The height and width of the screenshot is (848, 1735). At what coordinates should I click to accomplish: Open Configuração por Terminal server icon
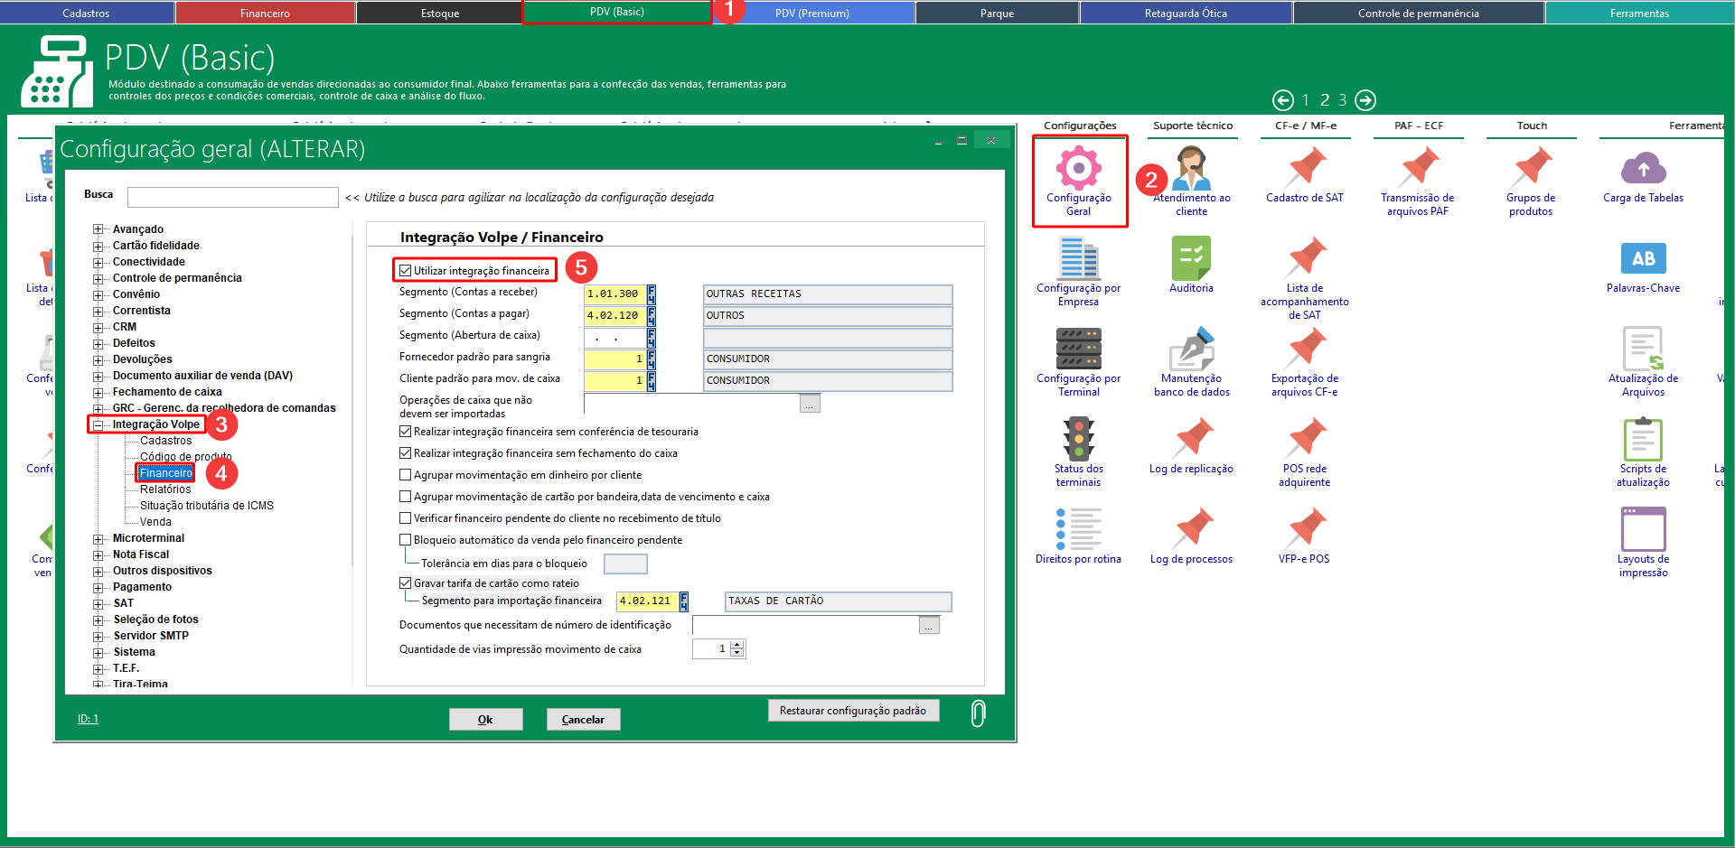1078,349
